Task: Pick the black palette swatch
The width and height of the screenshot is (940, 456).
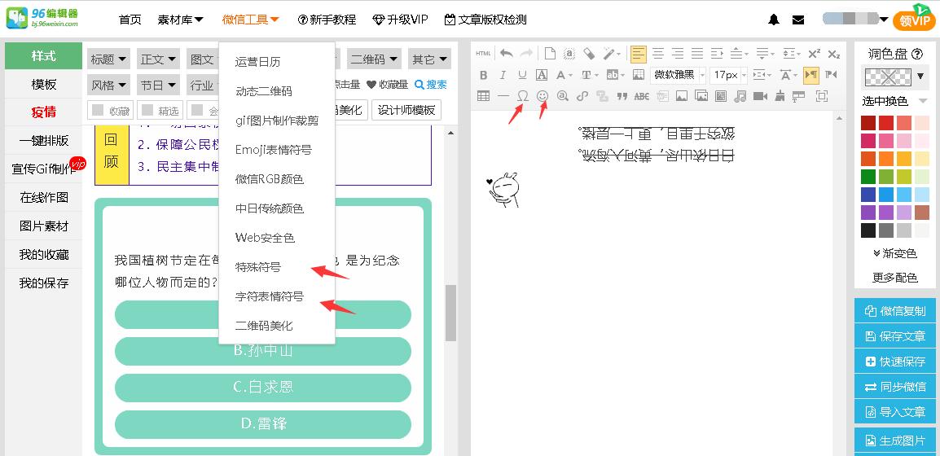Action: pyautogui.click(x=868, y=230)
